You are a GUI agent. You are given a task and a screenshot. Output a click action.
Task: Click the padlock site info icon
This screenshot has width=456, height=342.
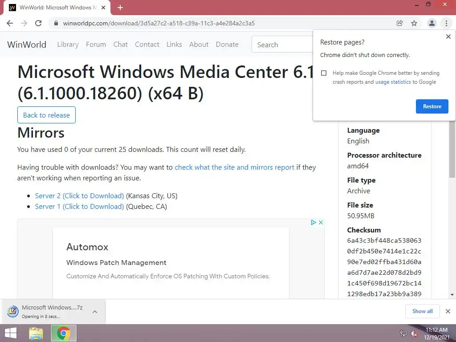click(x=57, y=23)
